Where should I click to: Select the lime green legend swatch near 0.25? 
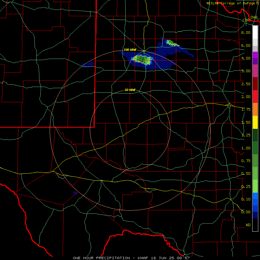click(x=255, y=186)
